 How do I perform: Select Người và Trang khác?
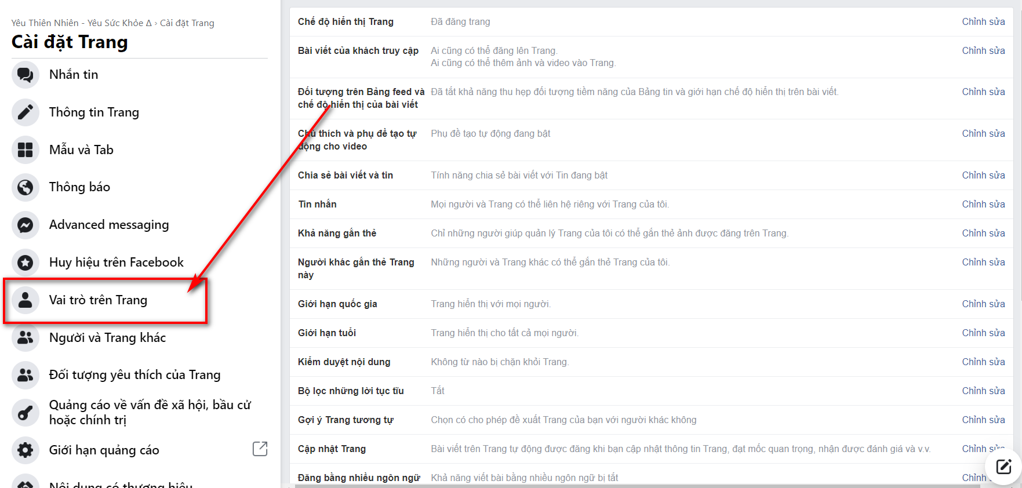click(107, 337)
